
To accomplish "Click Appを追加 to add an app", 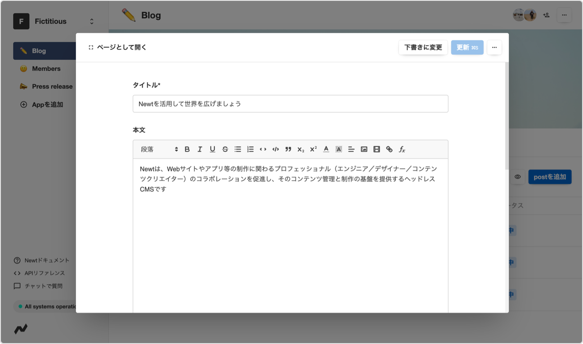I will point(42,105).
